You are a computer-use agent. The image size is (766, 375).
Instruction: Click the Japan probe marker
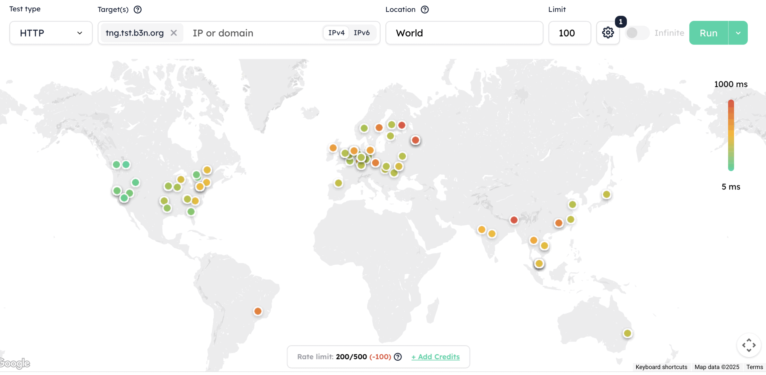(607, 194)
